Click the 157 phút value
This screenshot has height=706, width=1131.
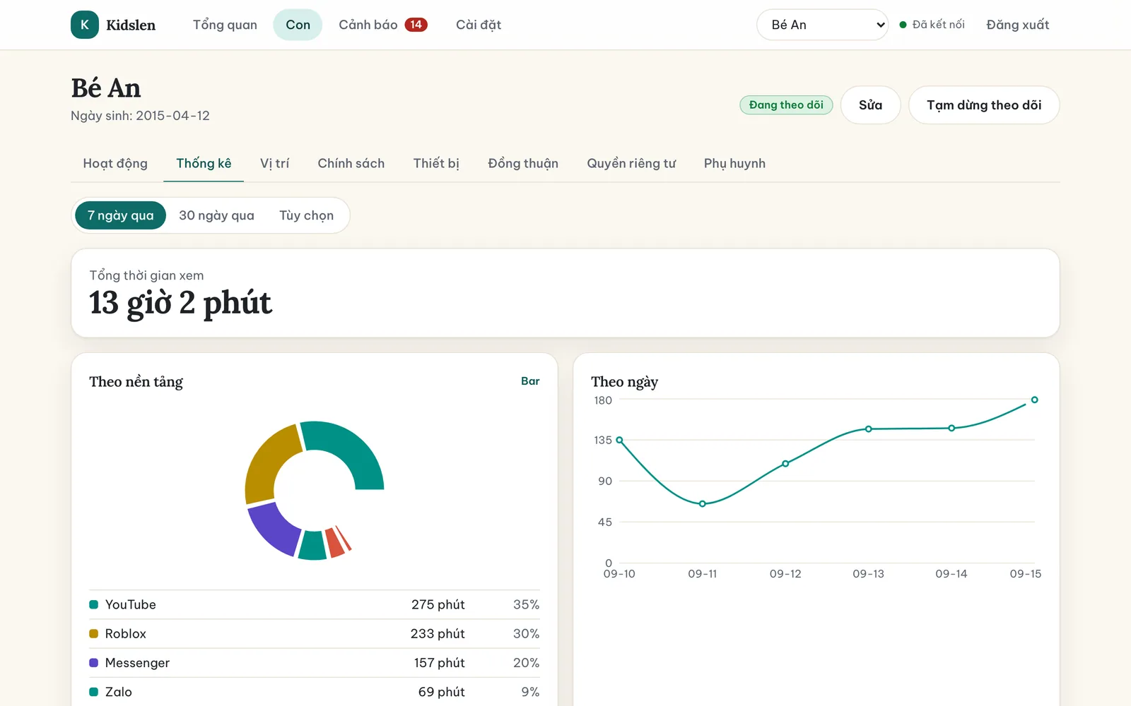[x=439, y=663]
